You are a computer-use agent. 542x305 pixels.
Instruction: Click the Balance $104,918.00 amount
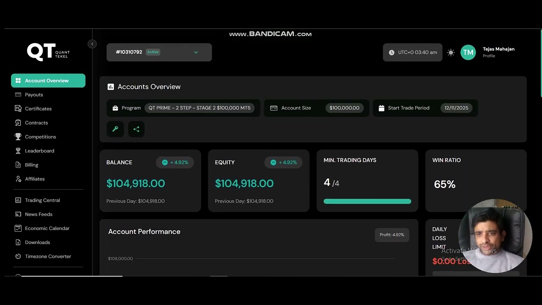click(x=135, y=183)
